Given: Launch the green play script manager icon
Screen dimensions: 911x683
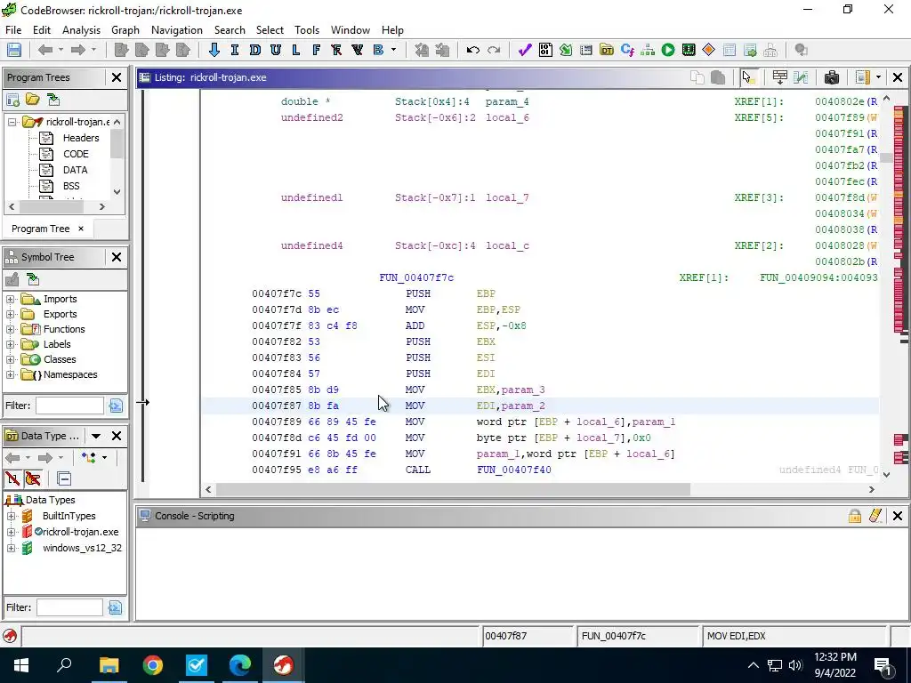Looking at the screenshot, I should click(x=668, y=50).
